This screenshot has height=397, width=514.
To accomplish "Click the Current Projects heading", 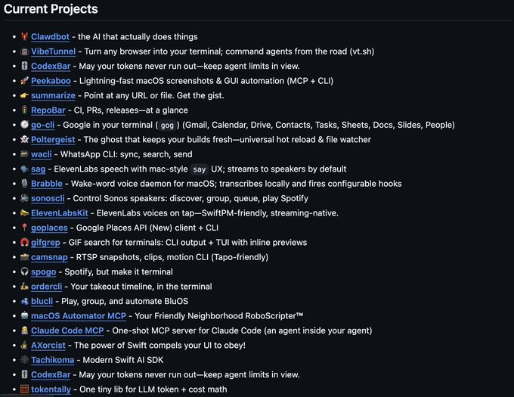I will click(52, 10).
